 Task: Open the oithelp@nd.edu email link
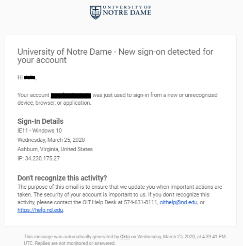[179, 202]
